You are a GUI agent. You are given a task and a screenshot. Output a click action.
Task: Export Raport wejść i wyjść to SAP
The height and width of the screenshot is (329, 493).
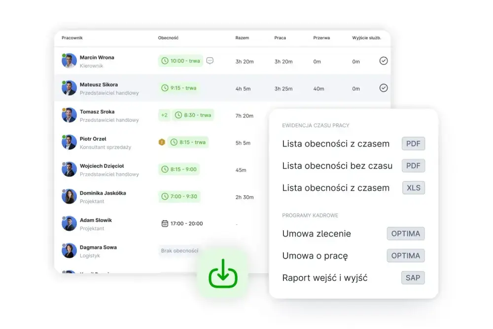pos(413,277)
